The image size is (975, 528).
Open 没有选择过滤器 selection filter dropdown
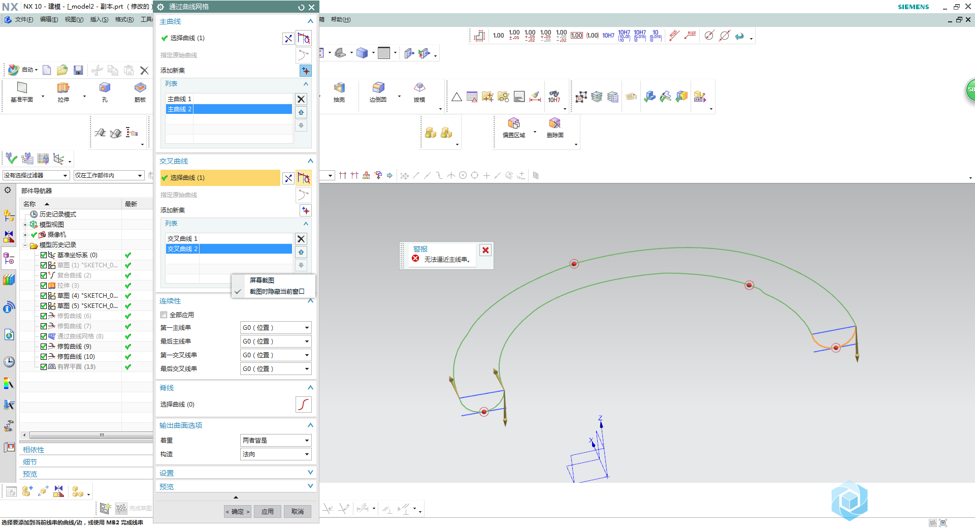pos(36,175)
